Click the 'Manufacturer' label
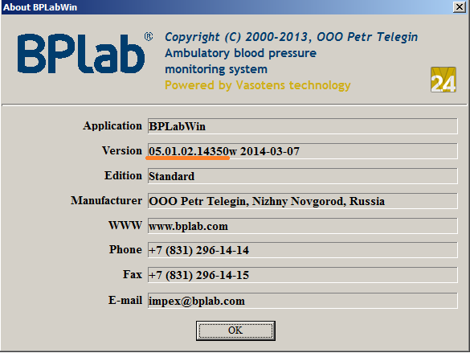 click(x=106, y=200)
